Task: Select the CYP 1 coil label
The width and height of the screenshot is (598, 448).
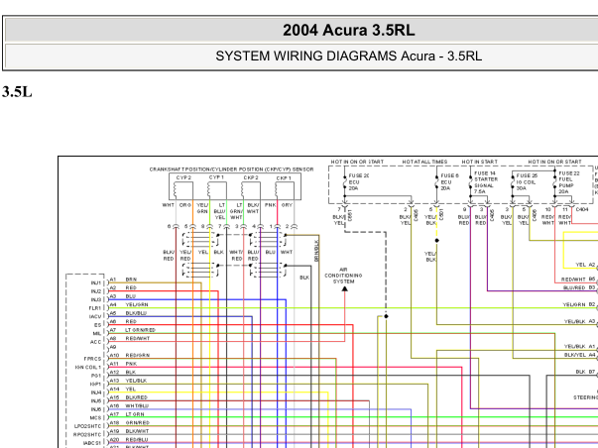Action: click(x=216, y=177)
